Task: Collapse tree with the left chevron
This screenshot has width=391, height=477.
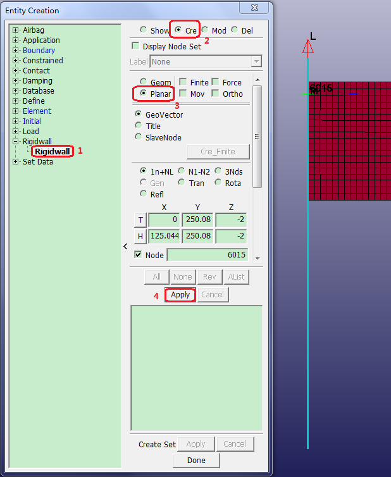Action: 125,247
